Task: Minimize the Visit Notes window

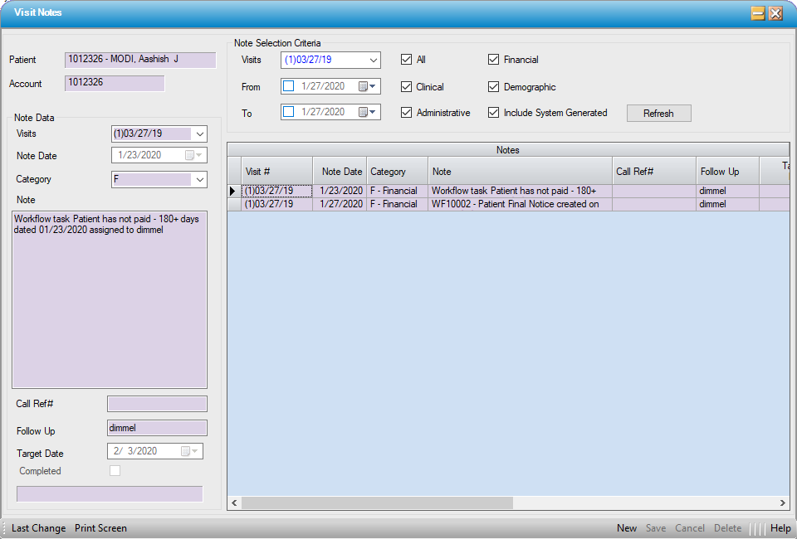Action: (758, 13)
